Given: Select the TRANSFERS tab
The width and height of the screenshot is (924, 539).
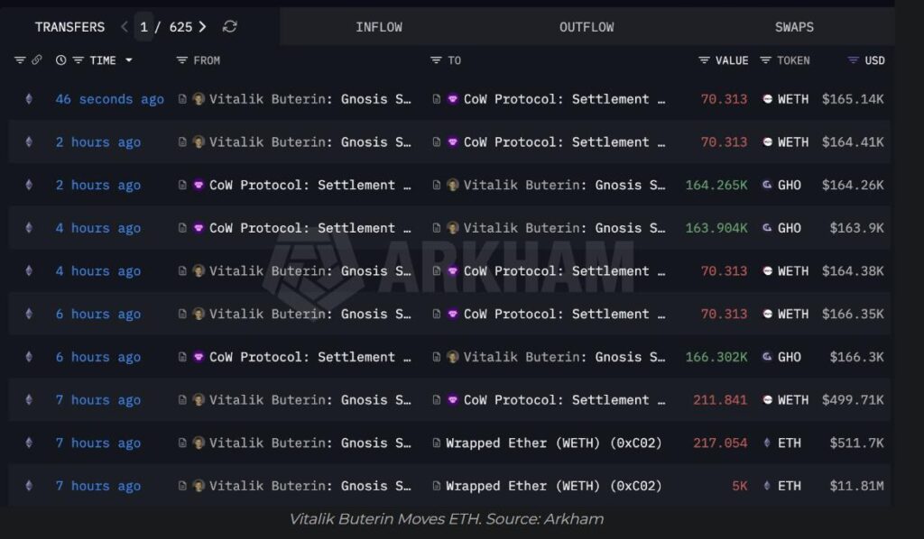Looking at the screenshot, I should point(69,27).
